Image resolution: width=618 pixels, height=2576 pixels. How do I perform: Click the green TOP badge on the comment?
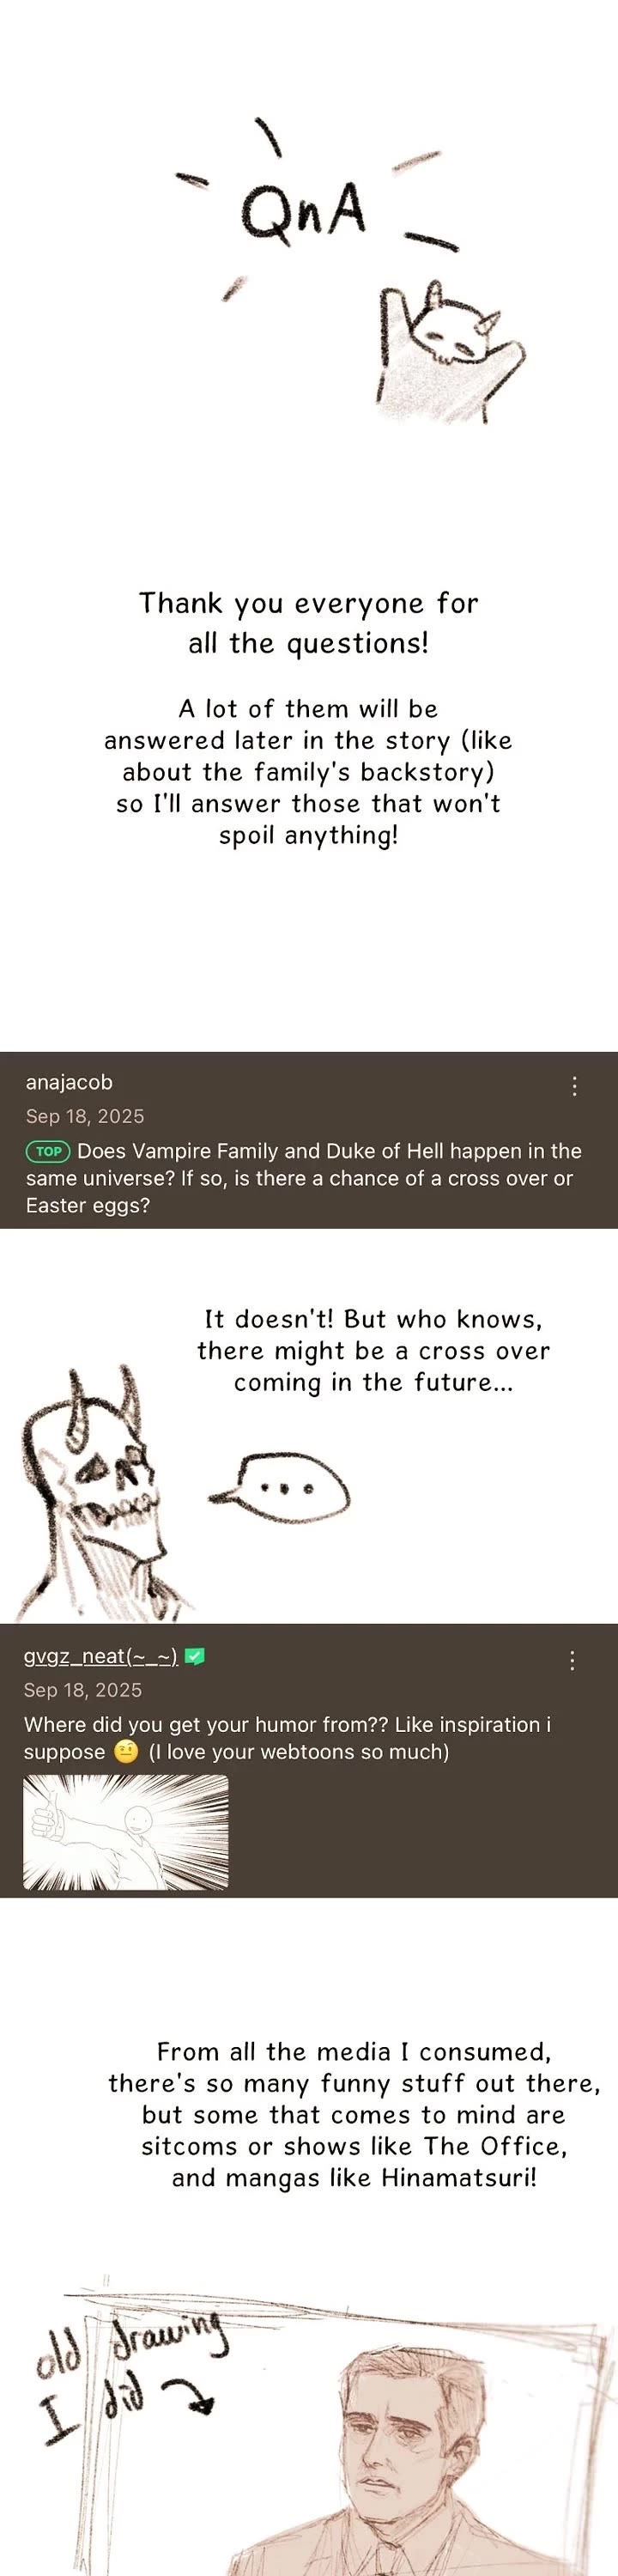[x=48, y=1151]
